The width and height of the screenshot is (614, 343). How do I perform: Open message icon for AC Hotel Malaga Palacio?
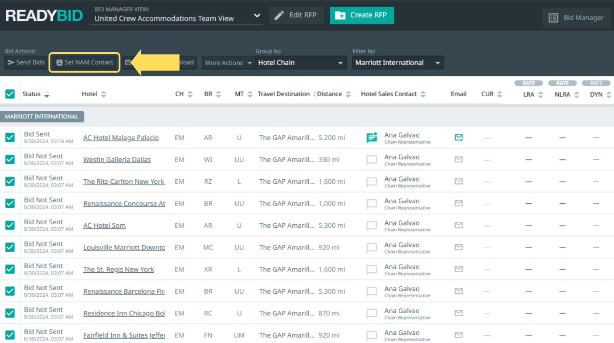pos(371,138)
